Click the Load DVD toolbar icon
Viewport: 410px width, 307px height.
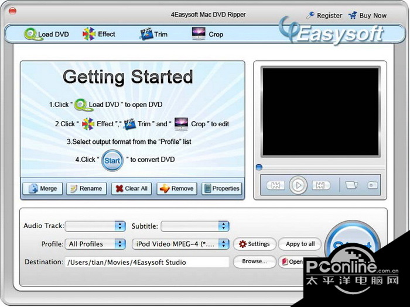click(x=33, y=35)
